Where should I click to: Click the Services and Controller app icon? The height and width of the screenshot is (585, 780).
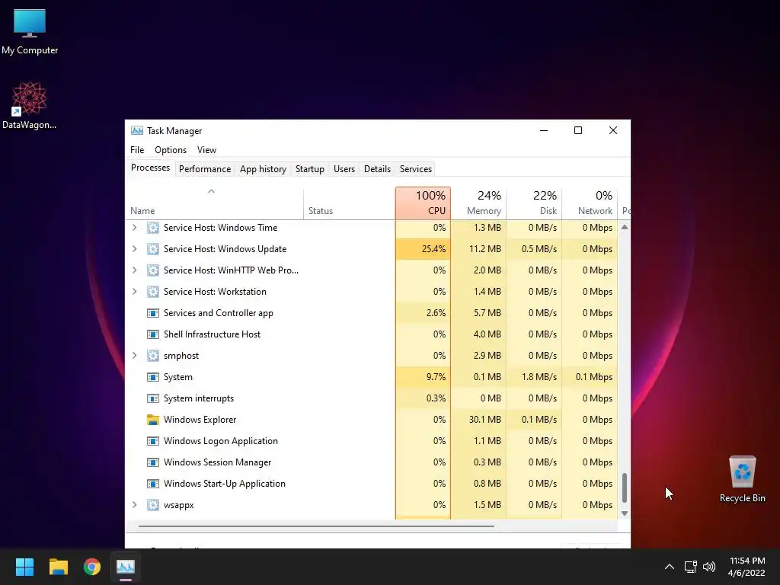click(x=152, y=313)
